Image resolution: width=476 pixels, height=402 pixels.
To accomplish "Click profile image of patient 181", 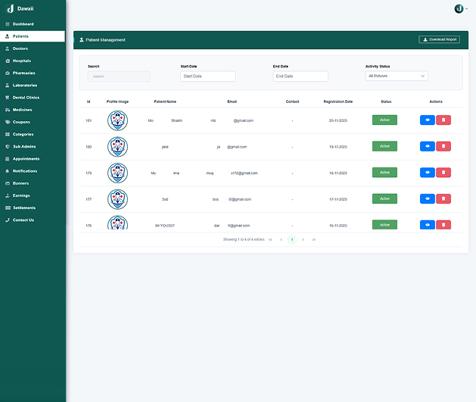I will 117,120.
